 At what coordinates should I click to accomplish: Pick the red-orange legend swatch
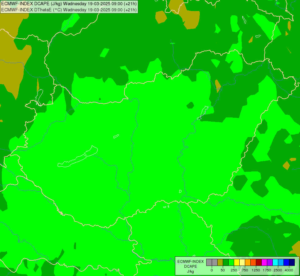click(253, 263)
